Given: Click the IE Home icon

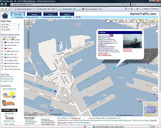Looking at the screenshot, I should tap(126, 9).
